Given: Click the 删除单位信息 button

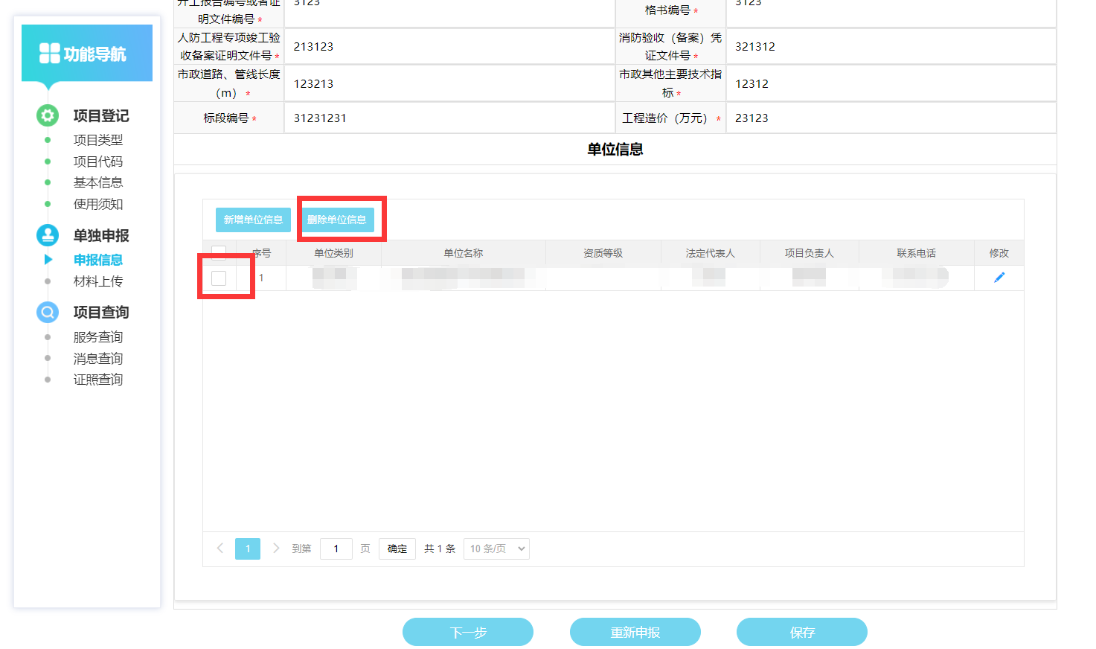Looking at the screenshot, I should click(x=336, y=220).
